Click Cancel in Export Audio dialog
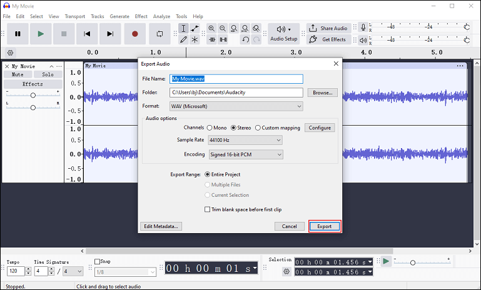481x290 pixels. click(289, 226)
